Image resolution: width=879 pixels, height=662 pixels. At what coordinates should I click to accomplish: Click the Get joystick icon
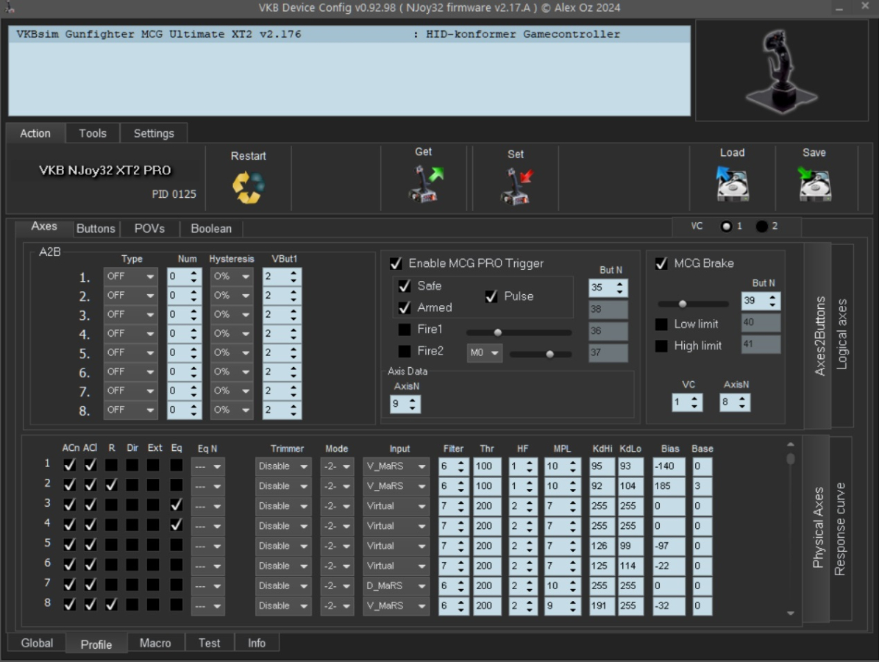pos(425,183)
